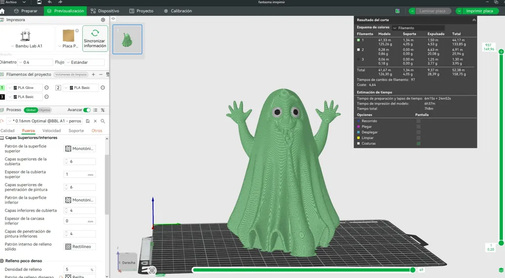This screenshot has height=278, width=505.
Task: Open the Calidad settings tab
Action: pos(8,130)
